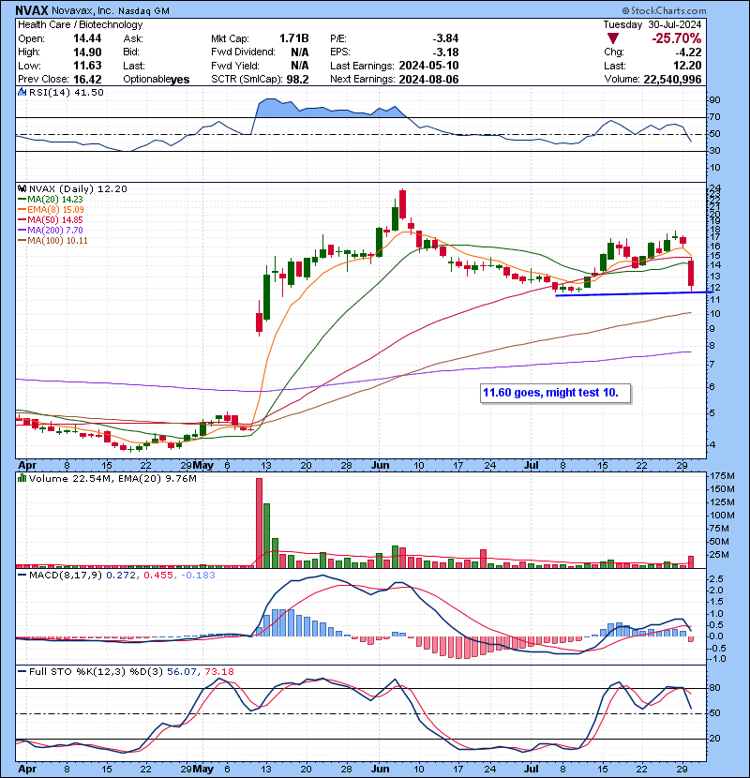Image resolution: width=750 pixels, height=778 pixels.
Task: Click the SCTR (SmlCap) value 98.2
Action: coord(297,80)
